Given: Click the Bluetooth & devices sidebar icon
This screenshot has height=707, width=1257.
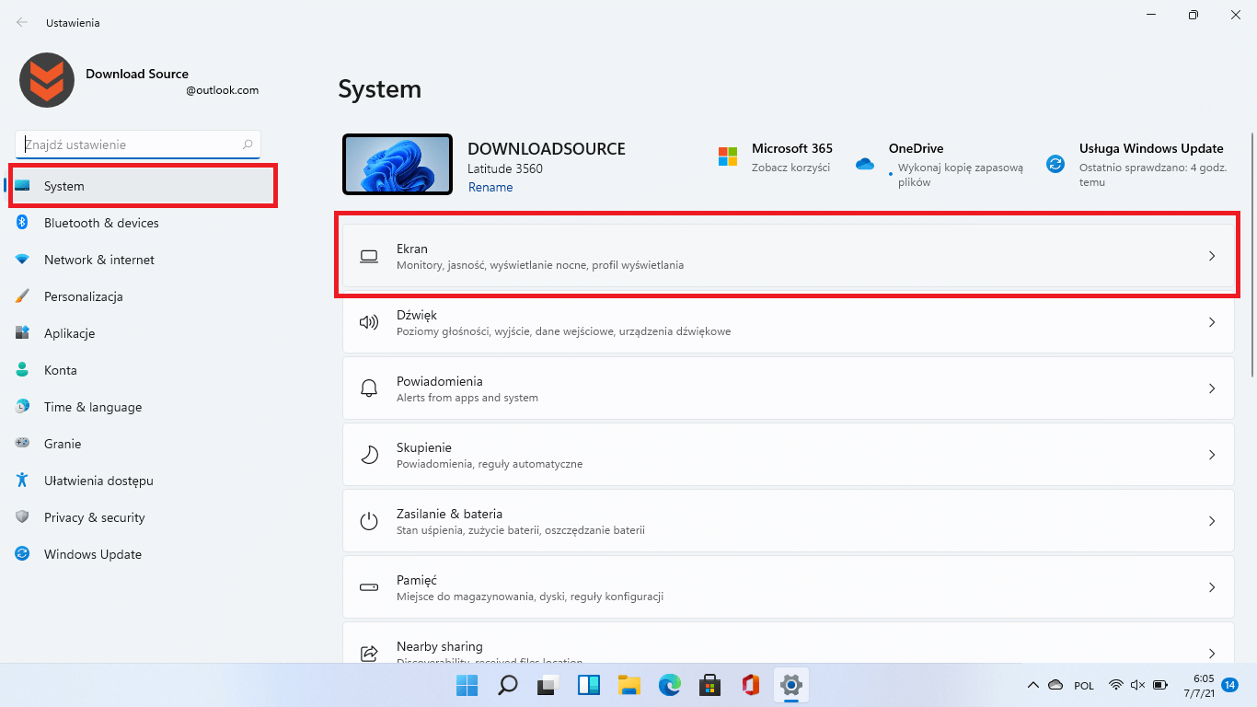Looking at the screenshot, I should pos(22,223).
